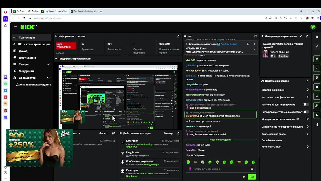Pop out the Действия на канале panel
The height and width of the screenshot is (181, 321).
[307, 81]
